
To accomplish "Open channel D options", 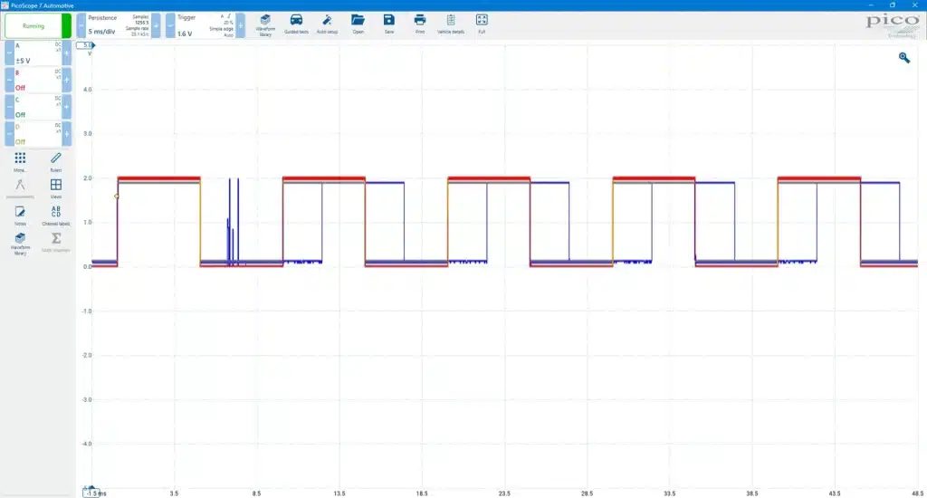I will (x=38, y=134).
